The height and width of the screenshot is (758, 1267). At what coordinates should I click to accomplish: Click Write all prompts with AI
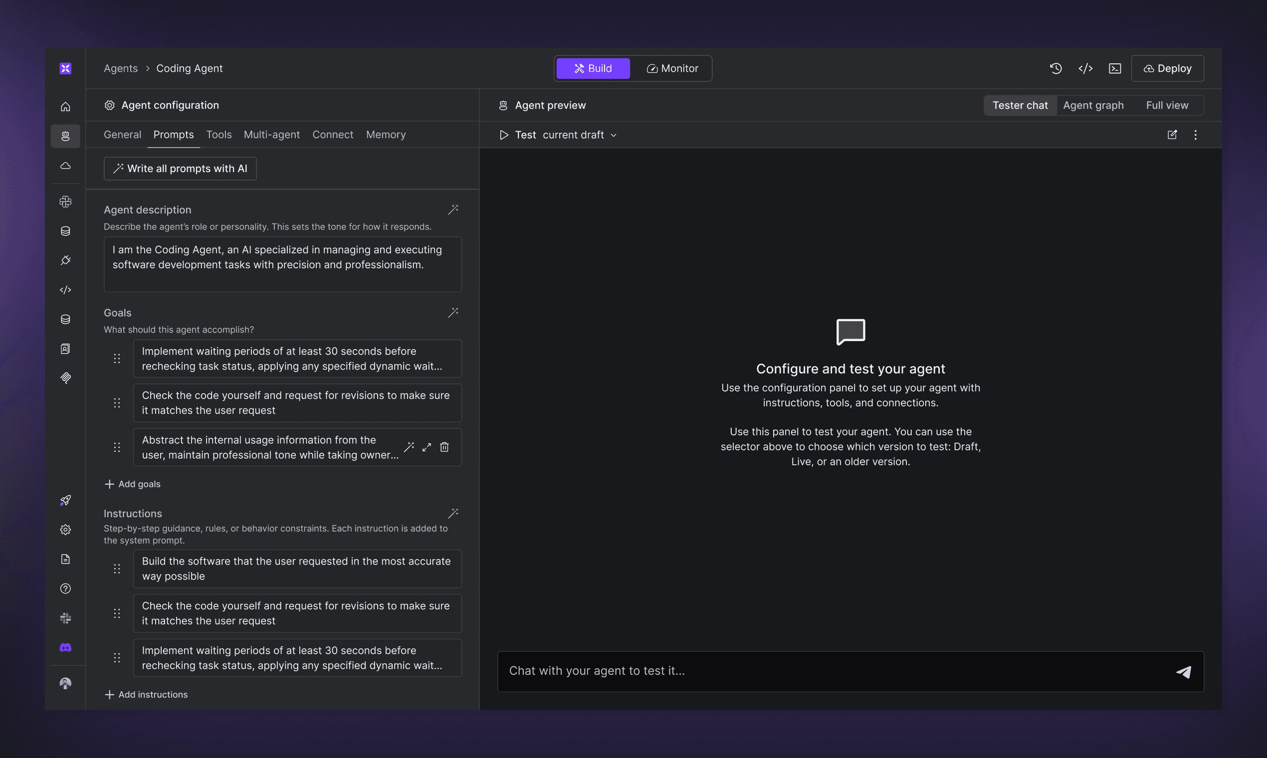(x=180, y=169)
